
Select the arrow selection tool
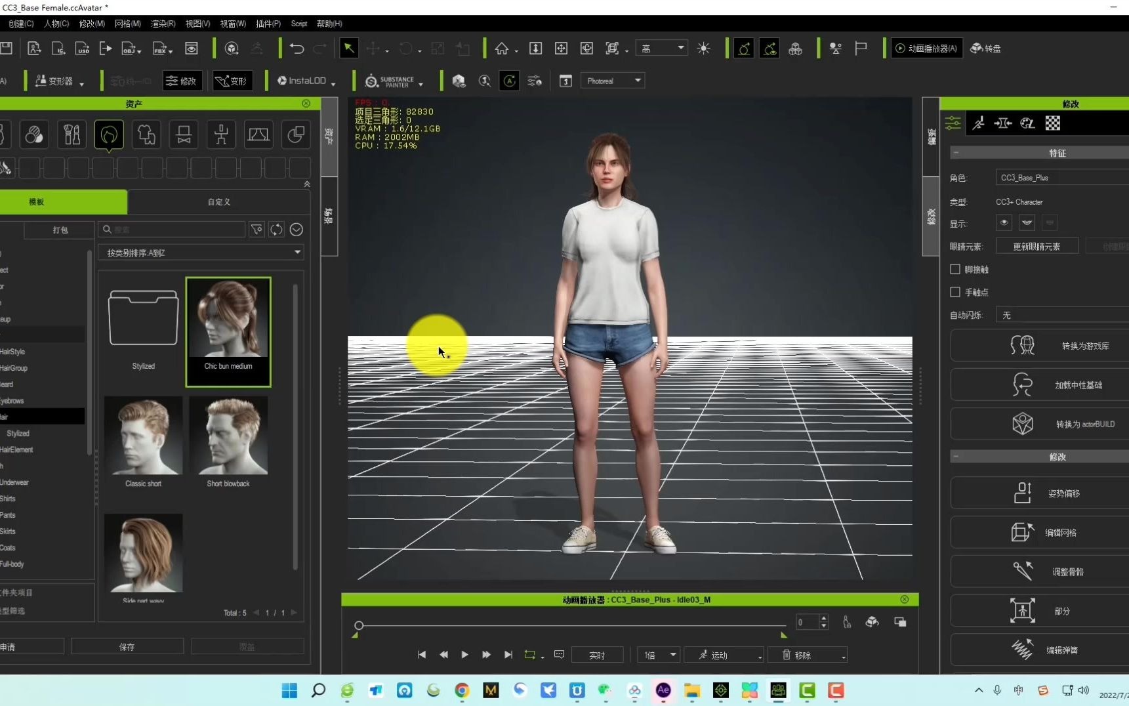click(348, 49)
